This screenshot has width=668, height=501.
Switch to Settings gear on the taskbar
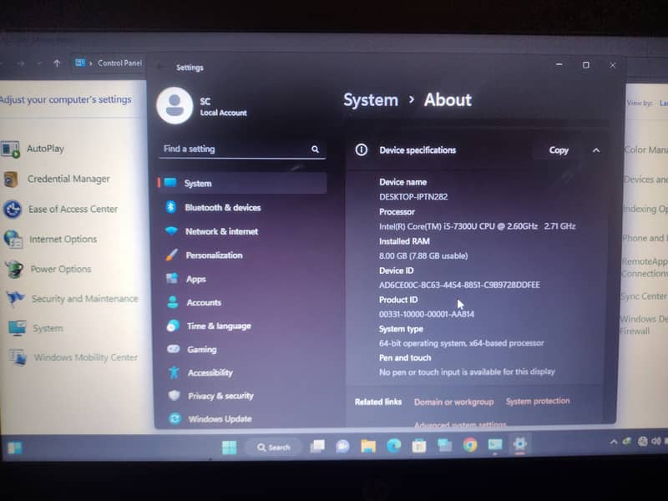(x=519, y=444)
